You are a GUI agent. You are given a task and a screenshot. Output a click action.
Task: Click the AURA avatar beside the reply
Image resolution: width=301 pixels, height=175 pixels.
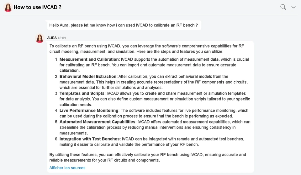coord(40,38)
